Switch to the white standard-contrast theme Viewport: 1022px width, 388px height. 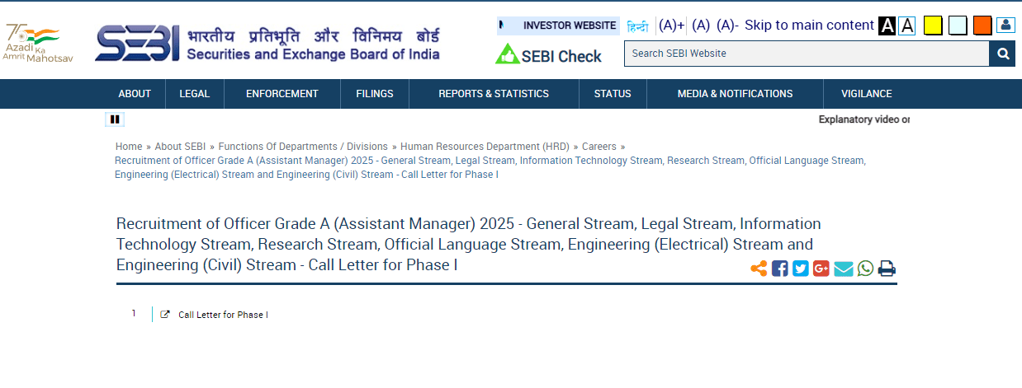(906, 26)
